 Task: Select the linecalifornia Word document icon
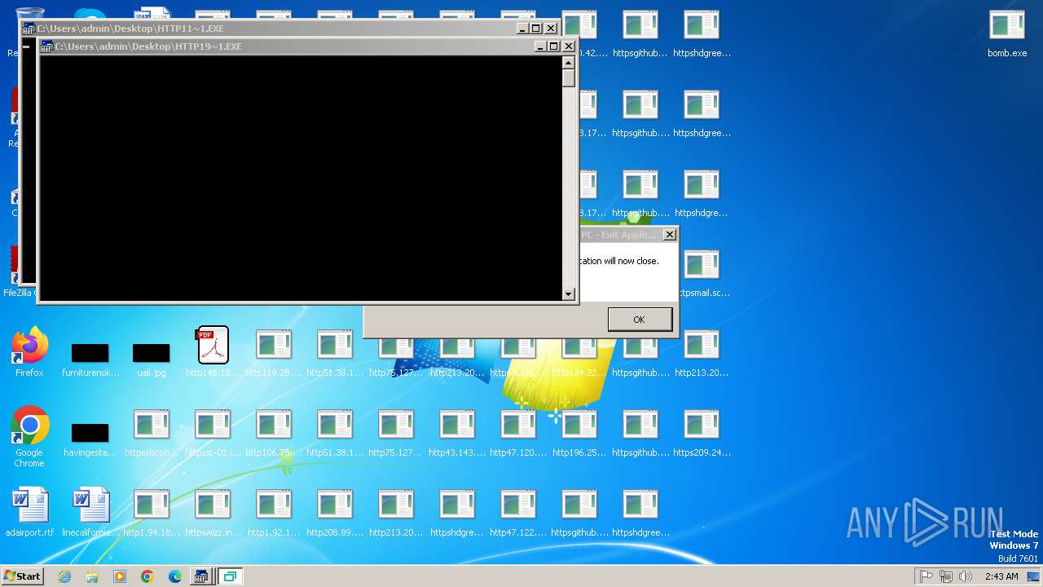[91, 512]
